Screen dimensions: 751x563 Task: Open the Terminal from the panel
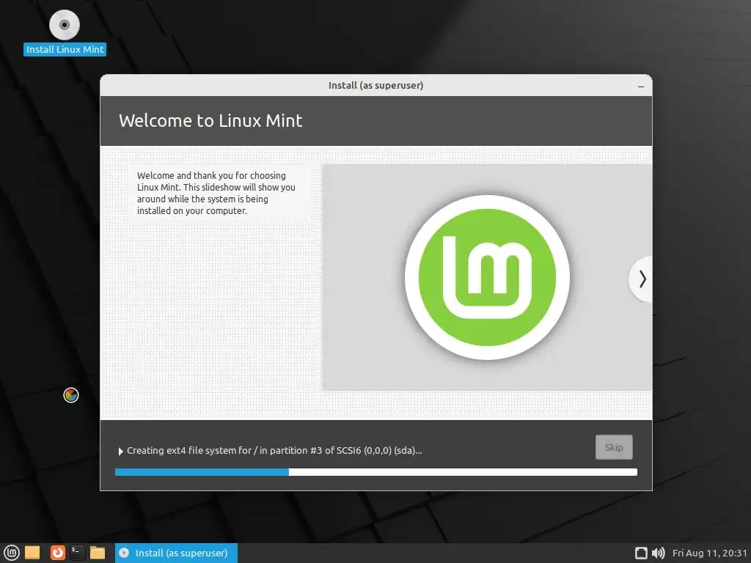tap(77, 553)
